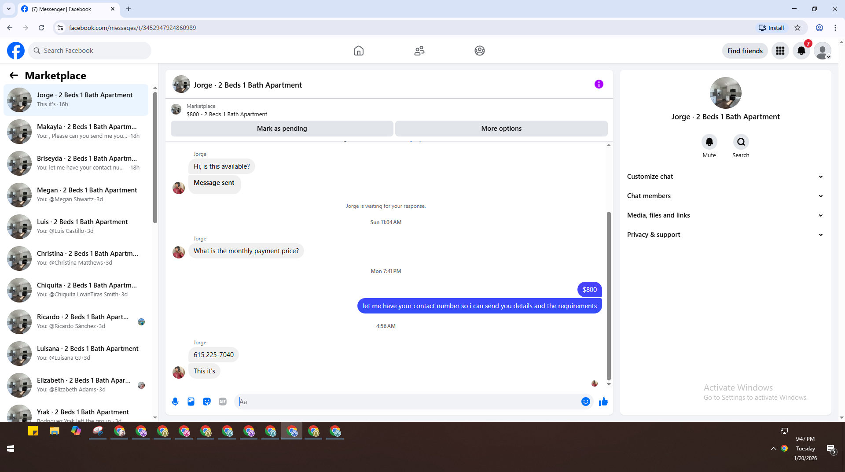Image resolution: width=845 pixels, height=472 pixels.
Task: Open the Friends icon in top navigation
Action: (x=419, y=51)
